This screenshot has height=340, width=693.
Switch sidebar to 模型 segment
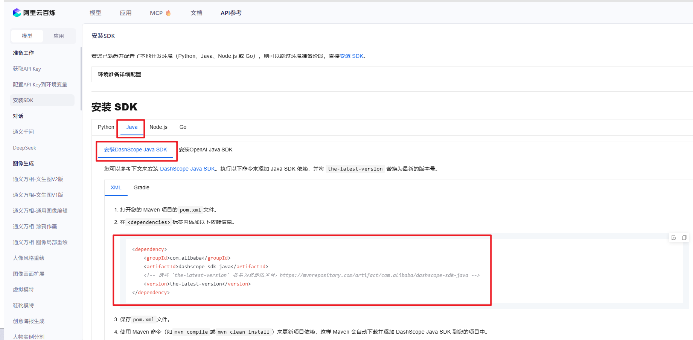(27, 36)
